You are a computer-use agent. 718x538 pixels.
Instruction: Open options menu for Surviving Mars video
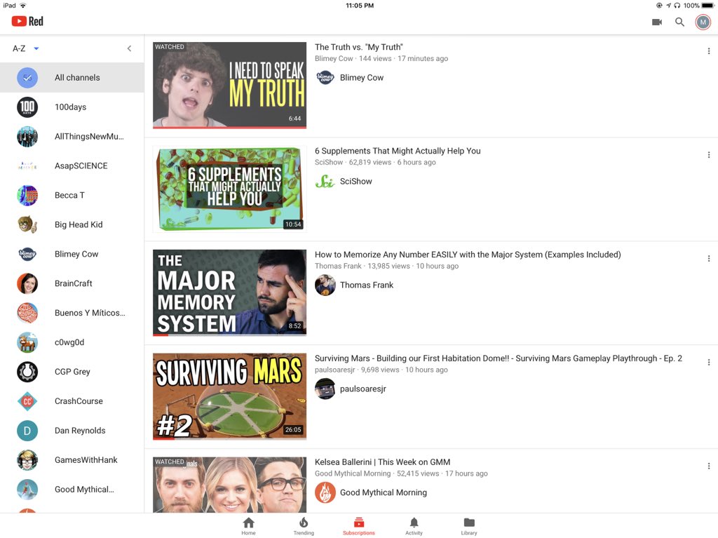click(708, 362)
